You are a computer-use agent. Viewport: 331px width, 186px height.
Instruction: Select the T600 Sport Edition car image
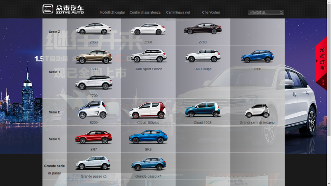(149, 56)
